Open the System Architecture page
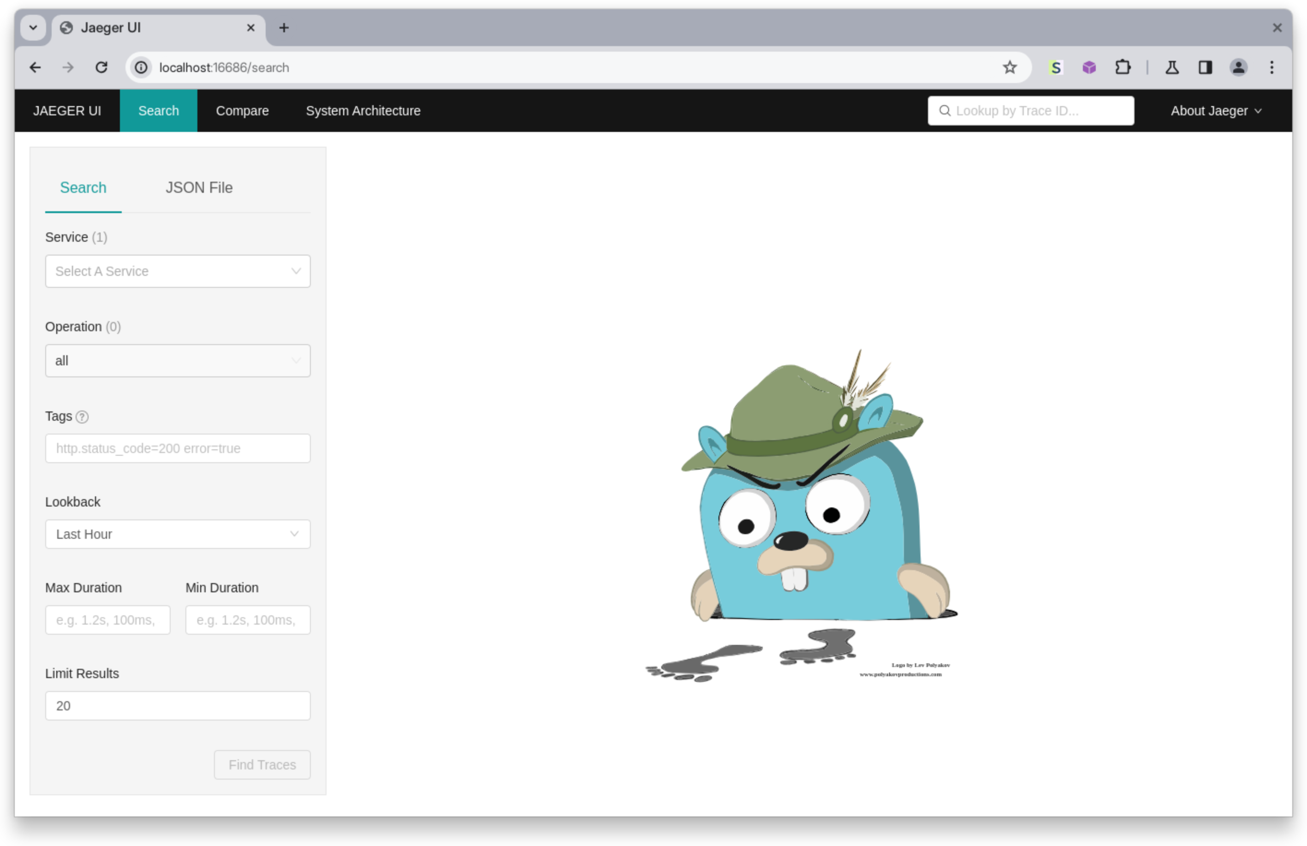Image resolution: width=1307 pixels, height=846 pixels. point(363,111)
